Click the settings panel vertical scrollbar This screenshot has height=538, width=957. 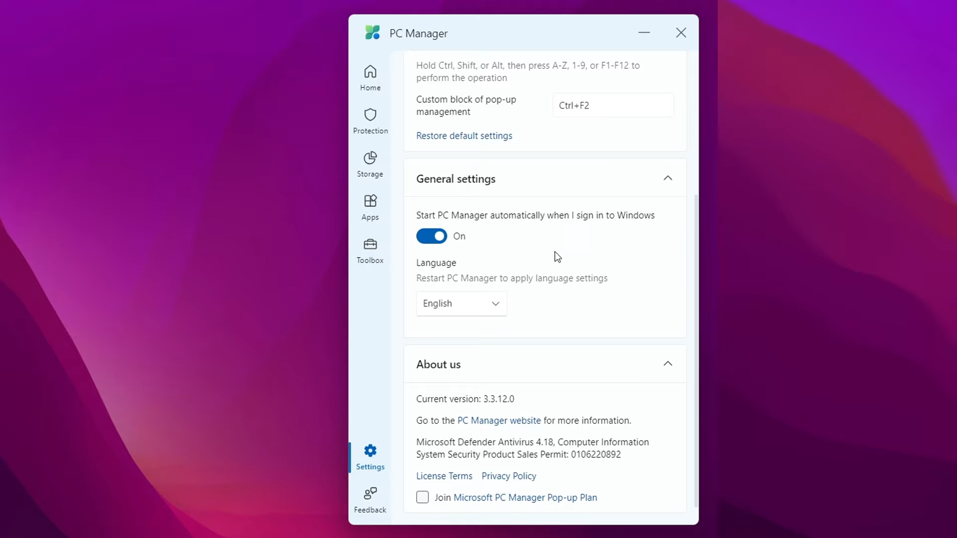point(696,349)
